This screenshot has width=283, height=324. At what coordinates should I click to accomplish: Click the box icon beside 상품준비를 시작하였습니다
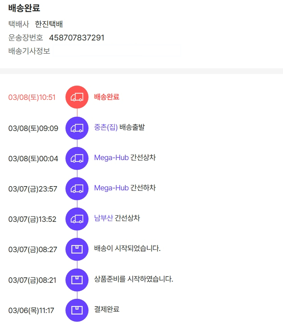click(77, 280)
